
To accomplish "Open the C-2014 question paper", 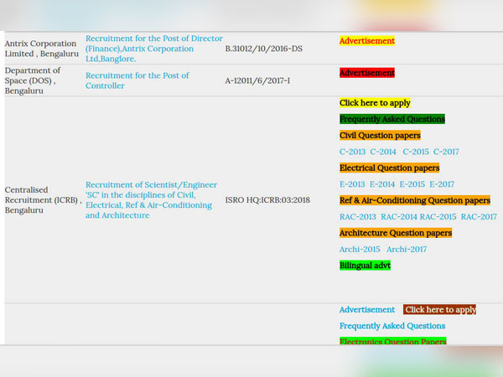I will [x=383, y=152].
